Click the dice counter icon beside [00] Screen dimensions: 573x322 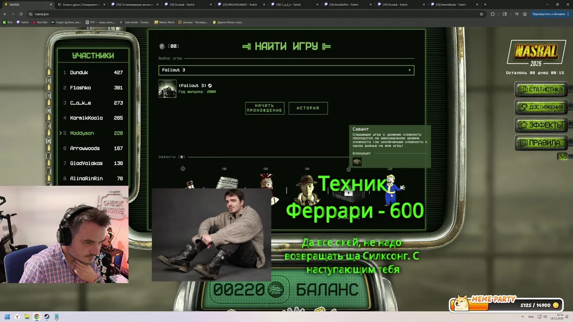click(162, 46)
